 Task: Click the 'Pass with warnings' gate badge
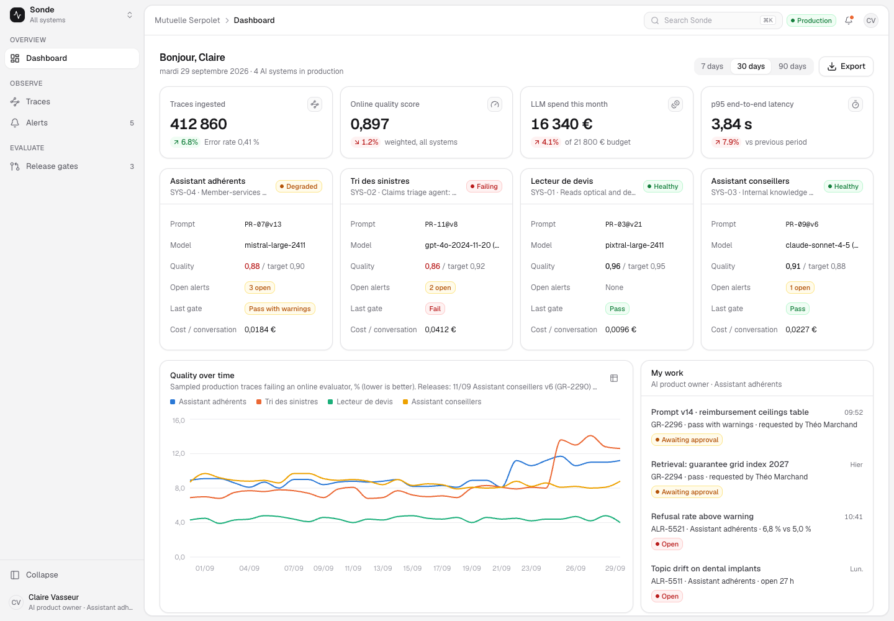pyautogui.click(x=280, y=309)
